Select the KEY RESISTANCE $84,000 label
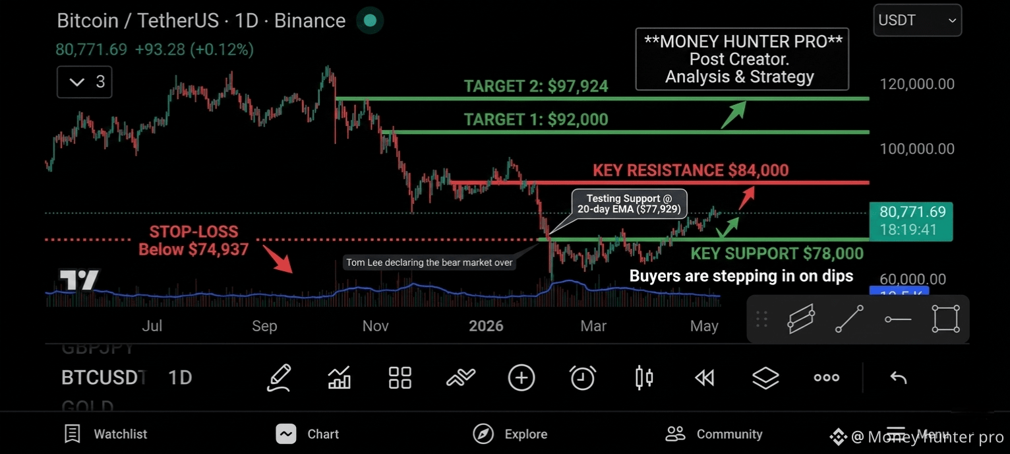 (x=690, y=170)
